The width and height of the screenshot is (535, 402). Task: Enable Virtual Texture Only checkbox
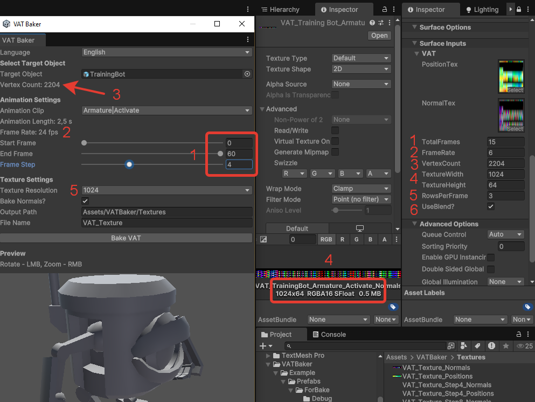tap(335, 141)
